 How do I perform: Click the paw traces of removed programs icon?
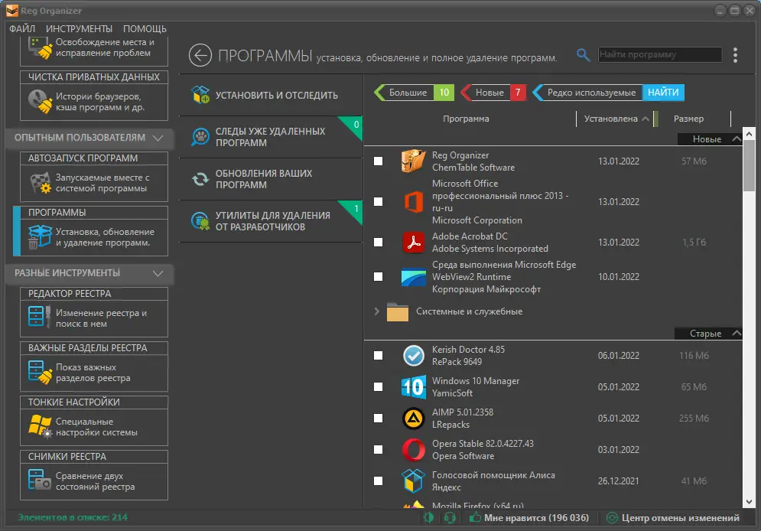point(200,137)
